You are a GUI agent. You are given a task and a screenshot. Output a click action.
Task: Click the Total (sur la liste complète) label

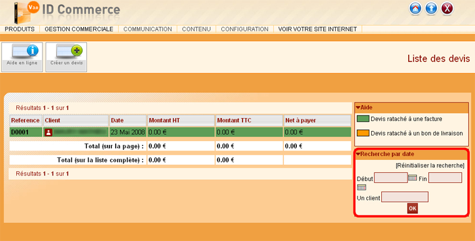point(100,160)
